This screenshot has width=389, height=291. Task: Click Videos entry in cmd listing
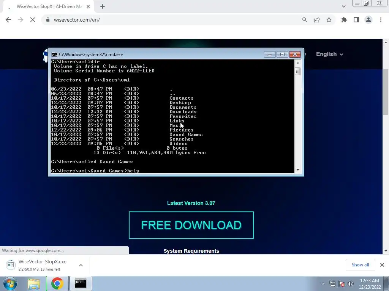tap(179, 144)
